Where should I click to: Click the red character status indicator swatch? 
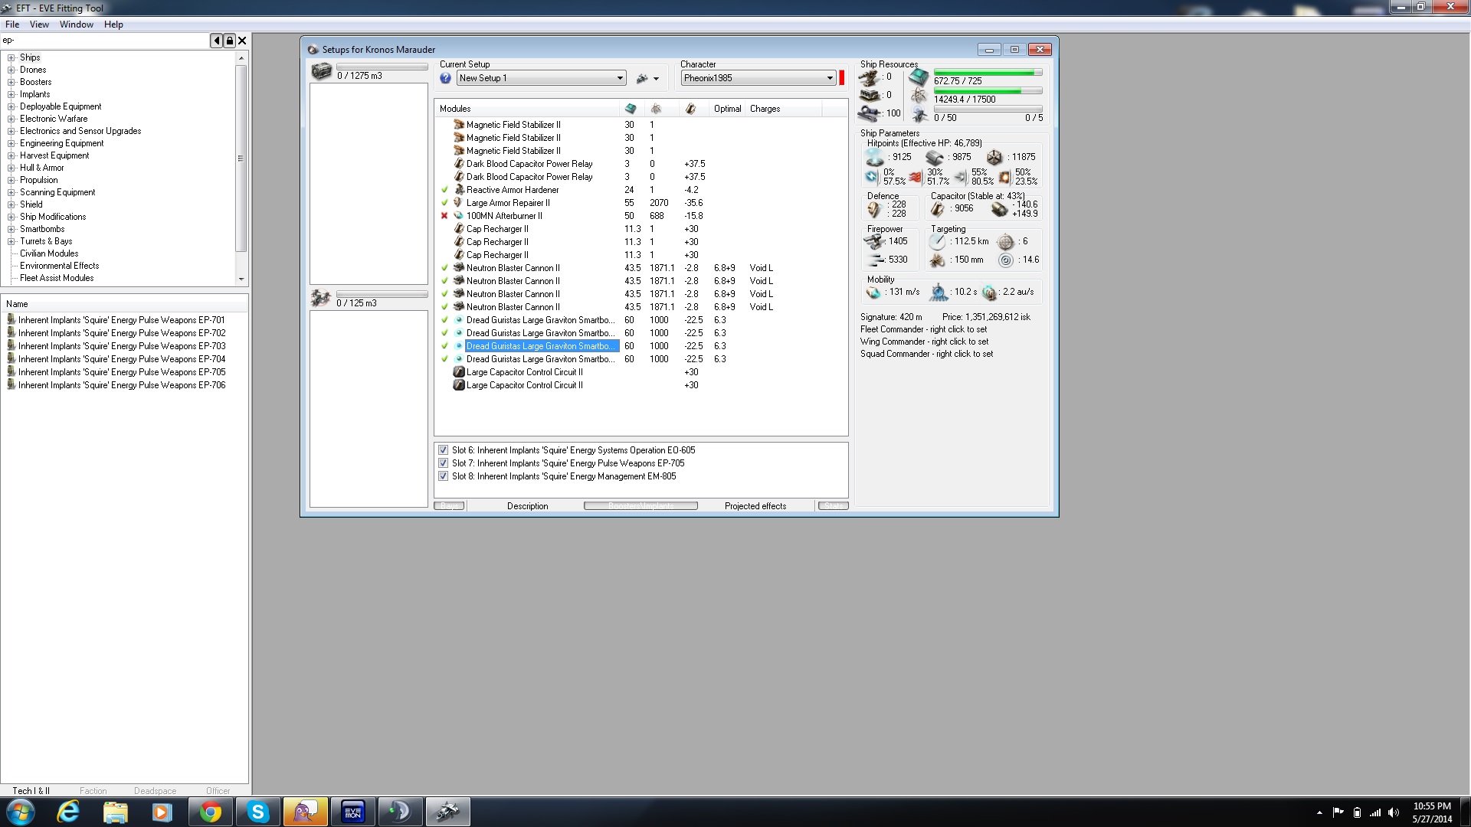tap(842, 78)
